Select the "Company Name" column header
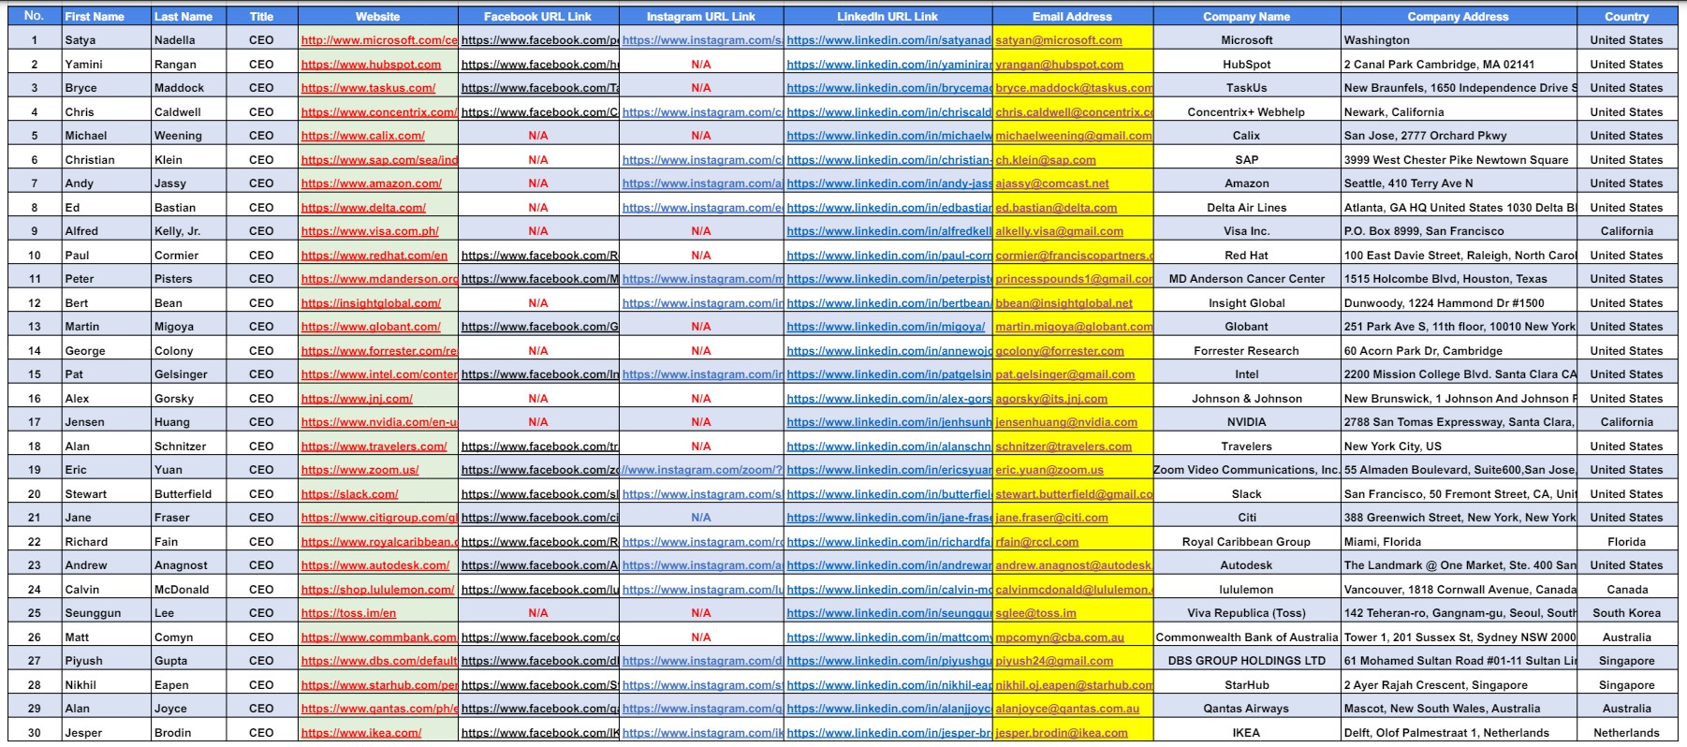The height and width of the screenshot is (747, 1687). [x=1247, y=17]
